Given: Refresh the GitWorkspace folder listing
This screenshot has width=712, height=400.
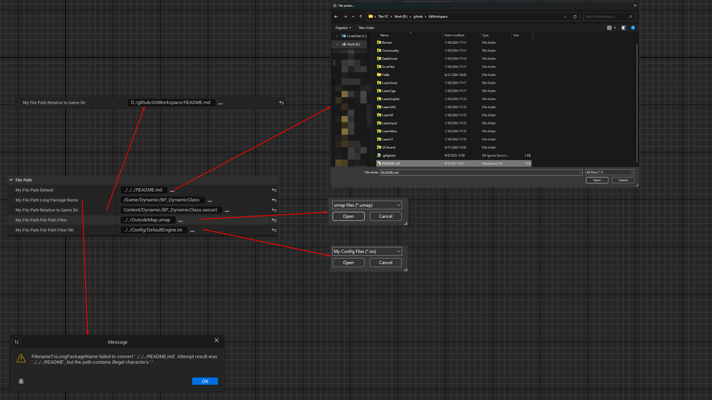Looking at the screenshot, I should click(575, 17).
